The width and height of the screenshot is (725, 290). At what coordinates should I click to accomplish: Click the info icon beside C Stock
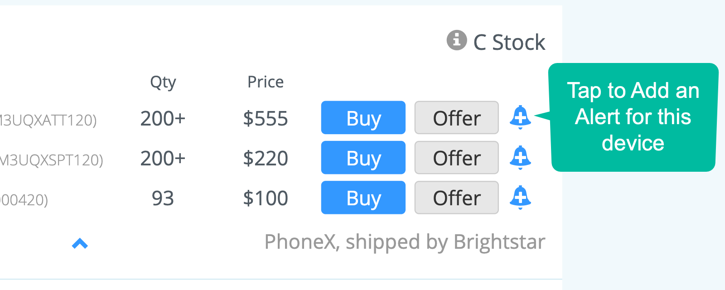tap(456, 40)
